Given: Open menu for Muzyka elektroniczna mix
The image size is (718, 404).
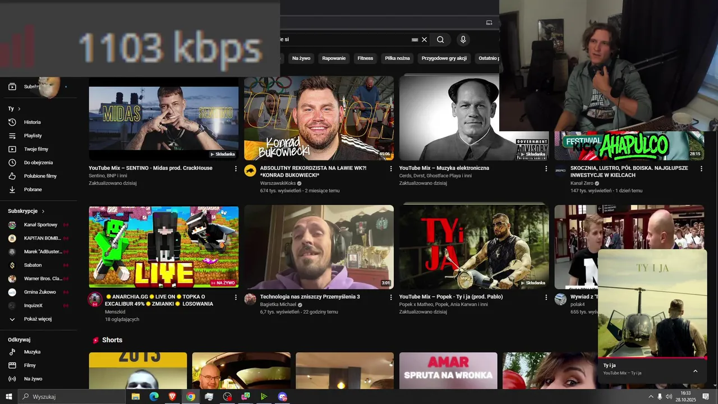Looking at the screenshot, I should (x=546, y=168).
